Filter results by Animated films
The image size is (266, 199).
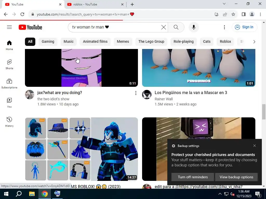(95, 42)
